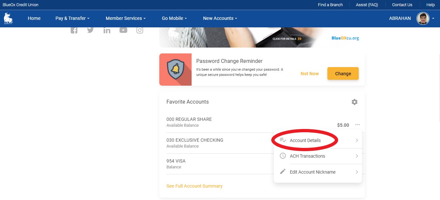Dismiss the reminder with Not Now
This screenshot has width=440, height=200.
click(x=309, y=74)
